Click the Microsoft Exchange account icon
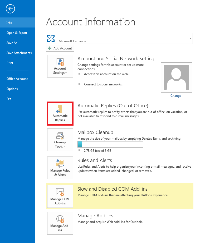 pyautogui.click(x=51, y=38)
